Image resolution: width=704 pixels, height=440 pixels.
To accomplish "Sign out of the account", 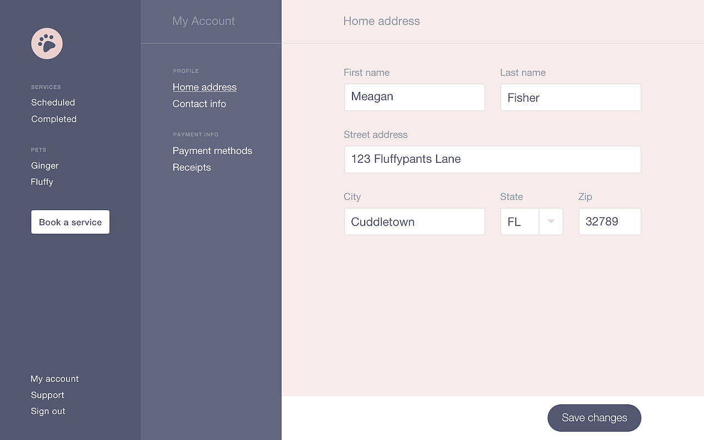I will pyautogui.click(x=48, y=411).
